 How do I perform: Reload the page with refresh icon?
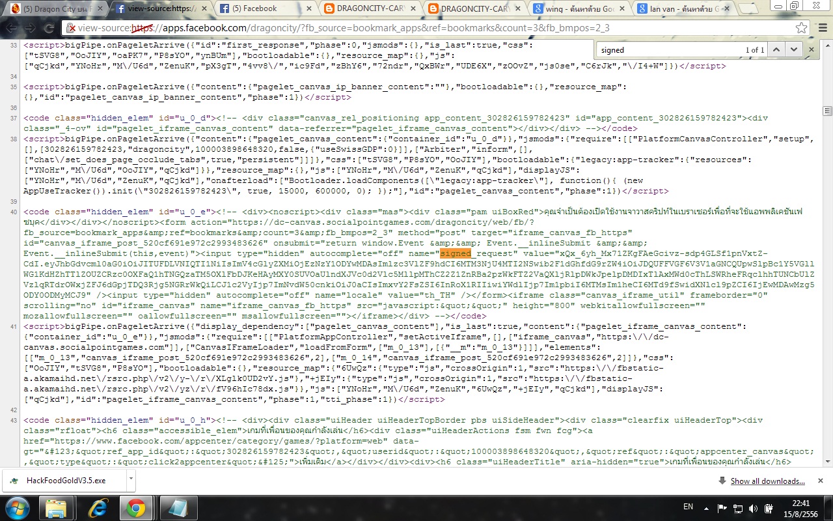point(51,29)
